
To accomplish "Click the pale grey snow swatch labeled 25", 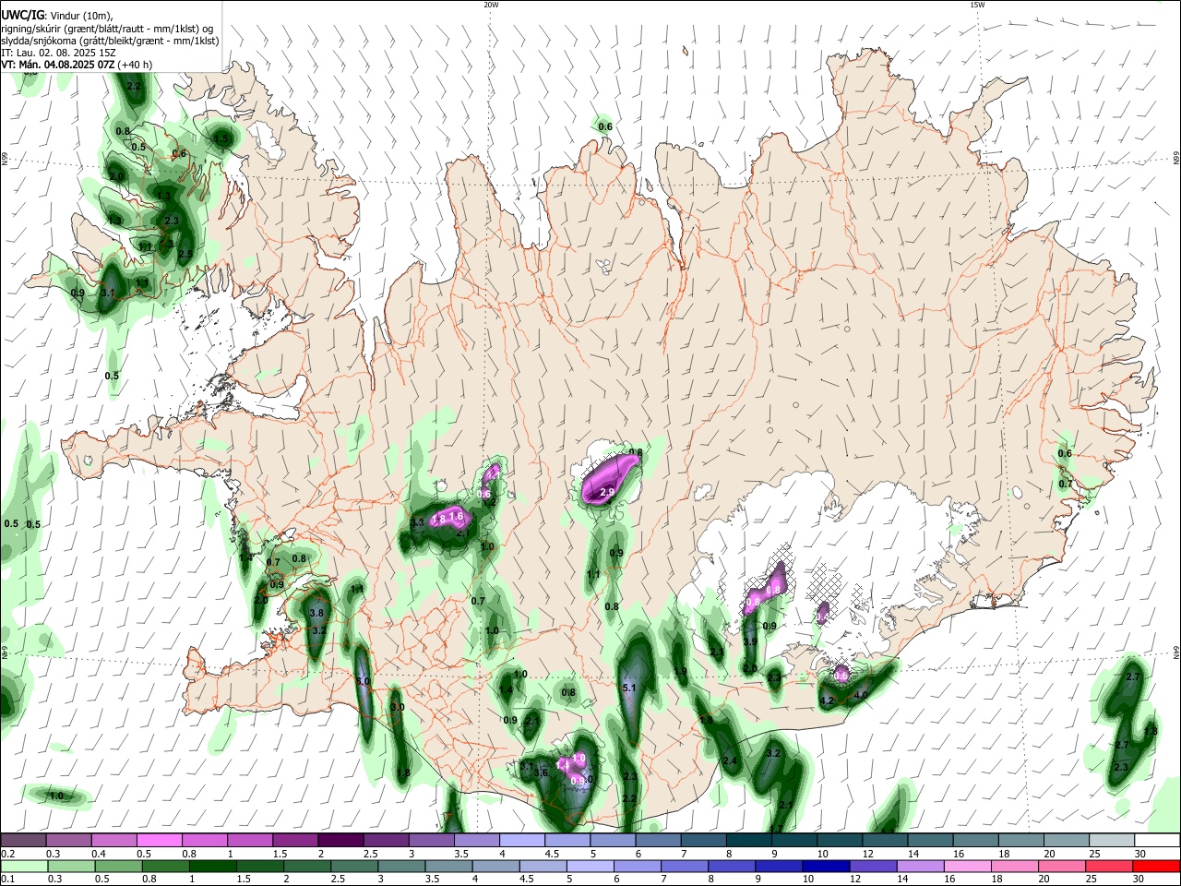I will 1113,841.
